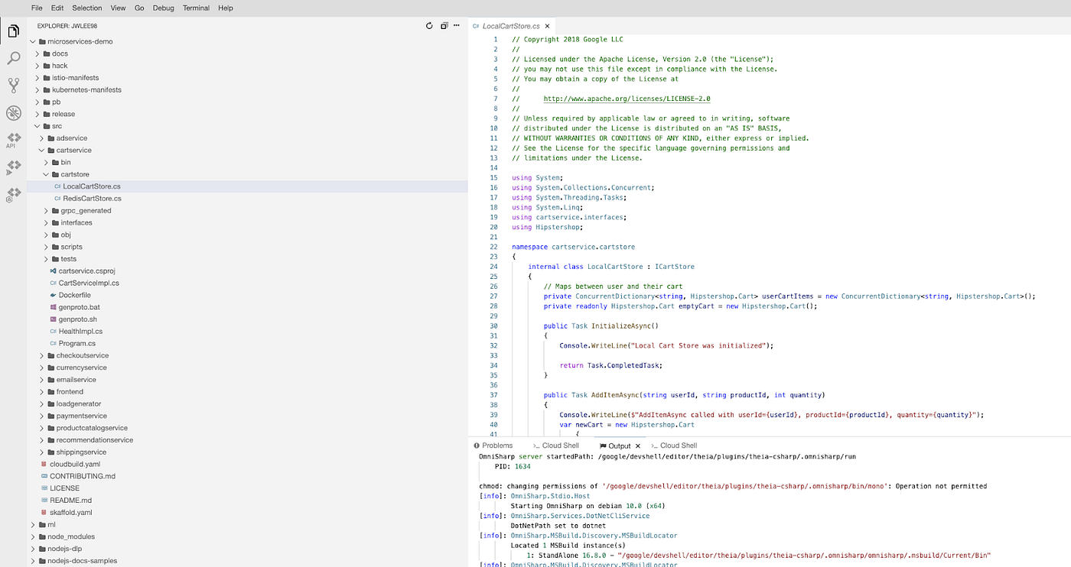Click the C# icon beside RedisCartStore.cs

point(57,199)
